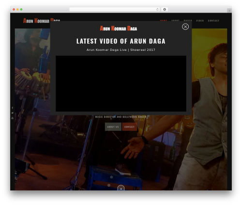242x205 pixels.
Task: Click the round toolbar extension icon
Action: [165, 9]
